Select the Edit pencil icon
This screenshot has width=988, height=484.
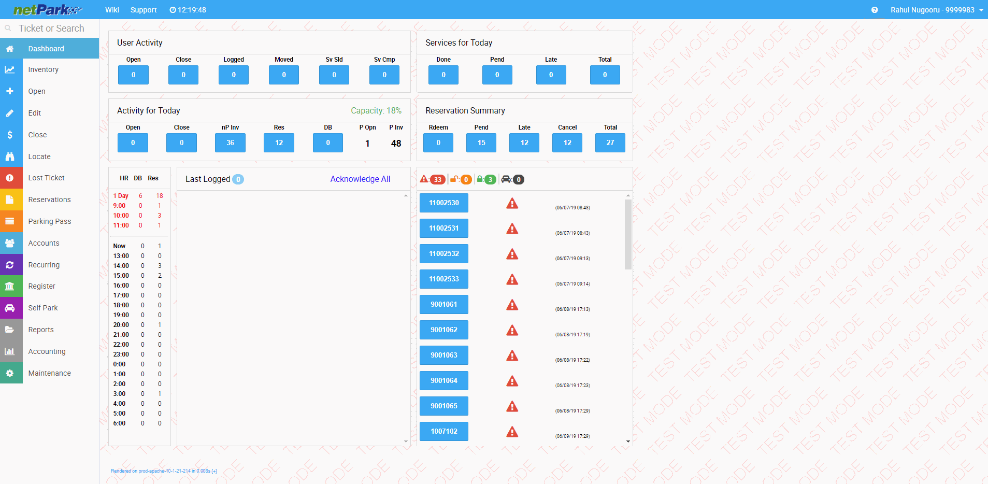point(10,113)
